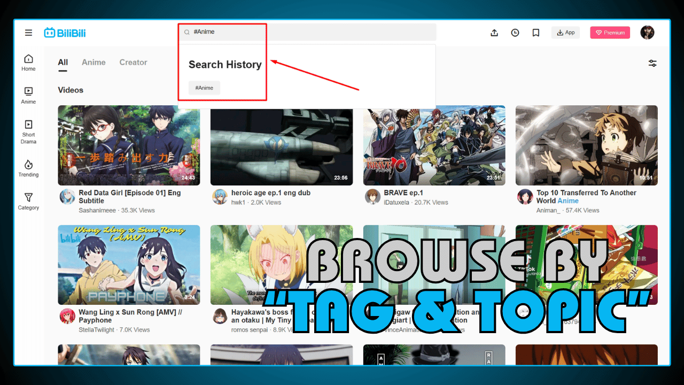Click the BRAVE ep.1 title
The width and height of the screenshot is (684, 385).
point(403,193)
